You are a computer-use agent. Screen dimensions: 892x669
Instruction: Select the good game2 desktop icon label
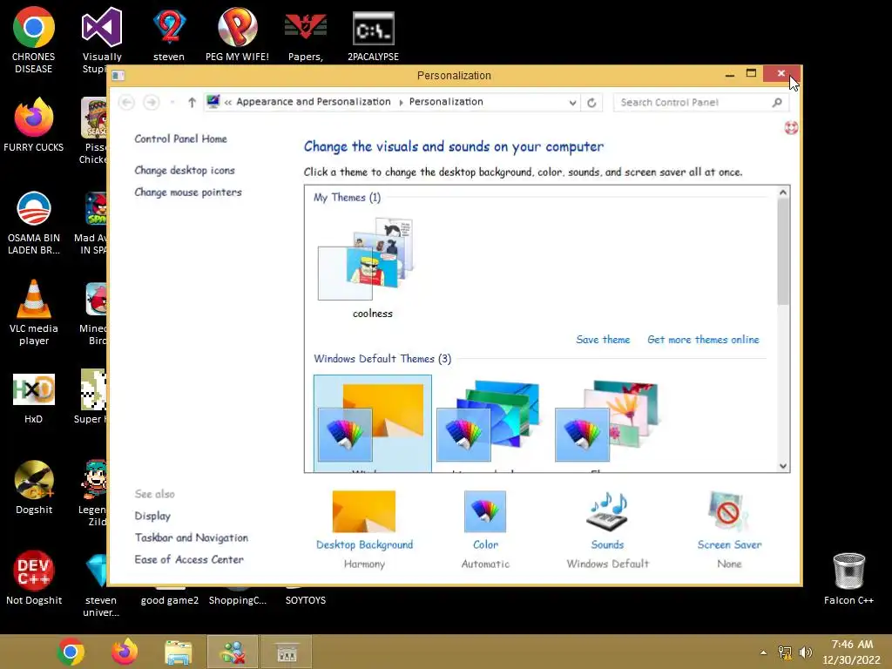click(x=170, y=600)
